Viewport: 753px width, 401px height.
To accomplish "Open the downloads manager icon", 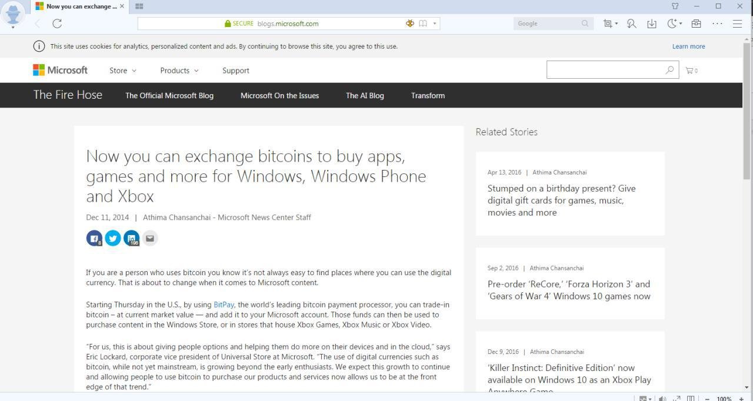I will pyautogui.click(x=652, y=24).
